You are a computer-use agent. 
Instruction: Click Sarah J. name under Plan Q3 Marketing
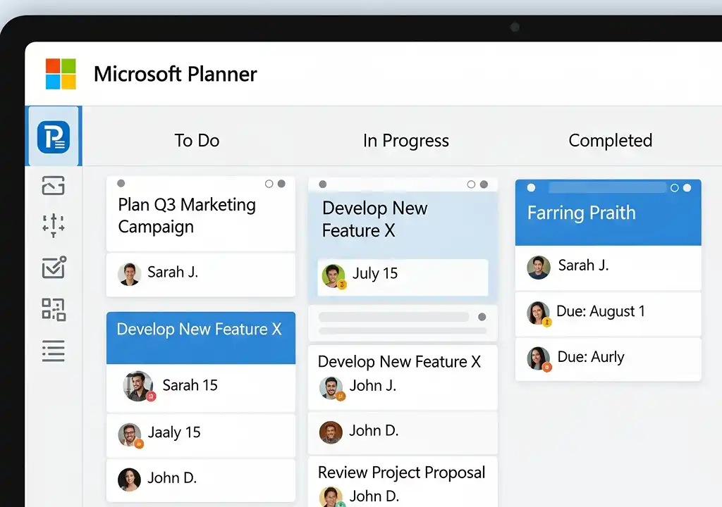[173, 272]
